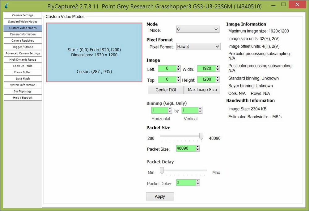Click the Height input field showing 1200
The image size is (309, 211).
coord(206,79)
